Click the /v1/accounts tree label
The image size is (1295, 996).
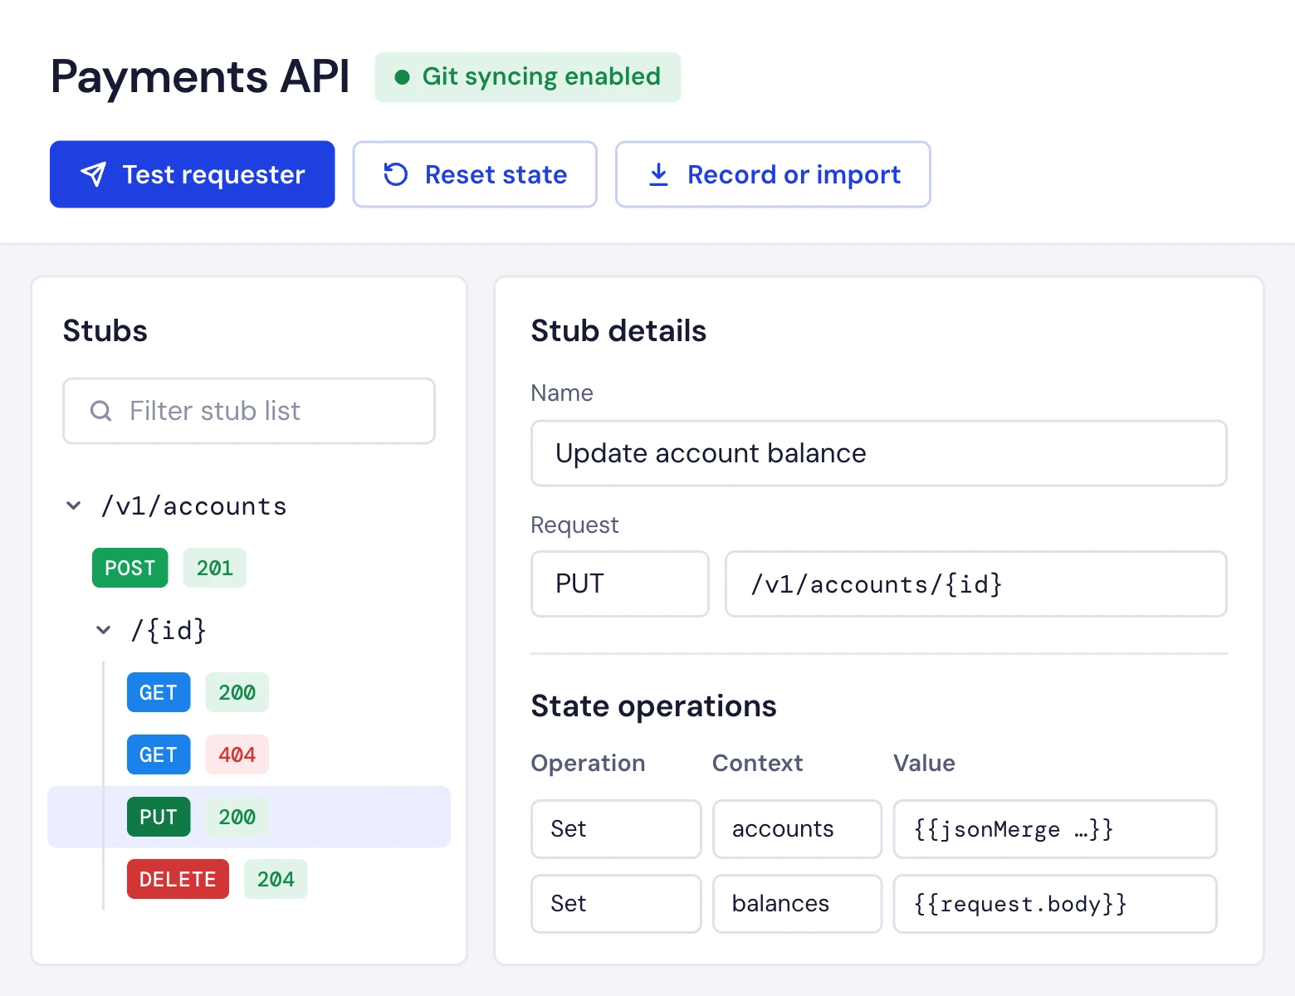pos(193,506)
